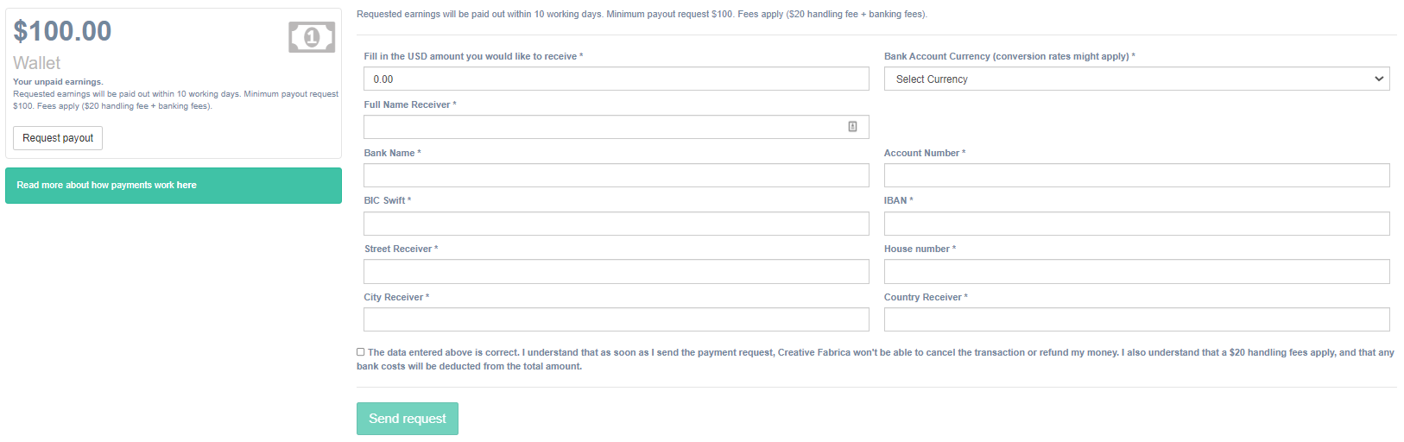Select the City Receiver input
The width and height of the screenshot is (1404, 442).
pos(617,319)
